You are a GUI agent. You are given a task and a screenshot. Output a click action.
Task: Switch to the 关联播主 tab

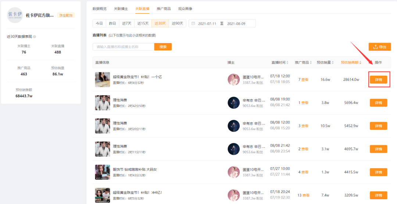click(x=121, y=8)
